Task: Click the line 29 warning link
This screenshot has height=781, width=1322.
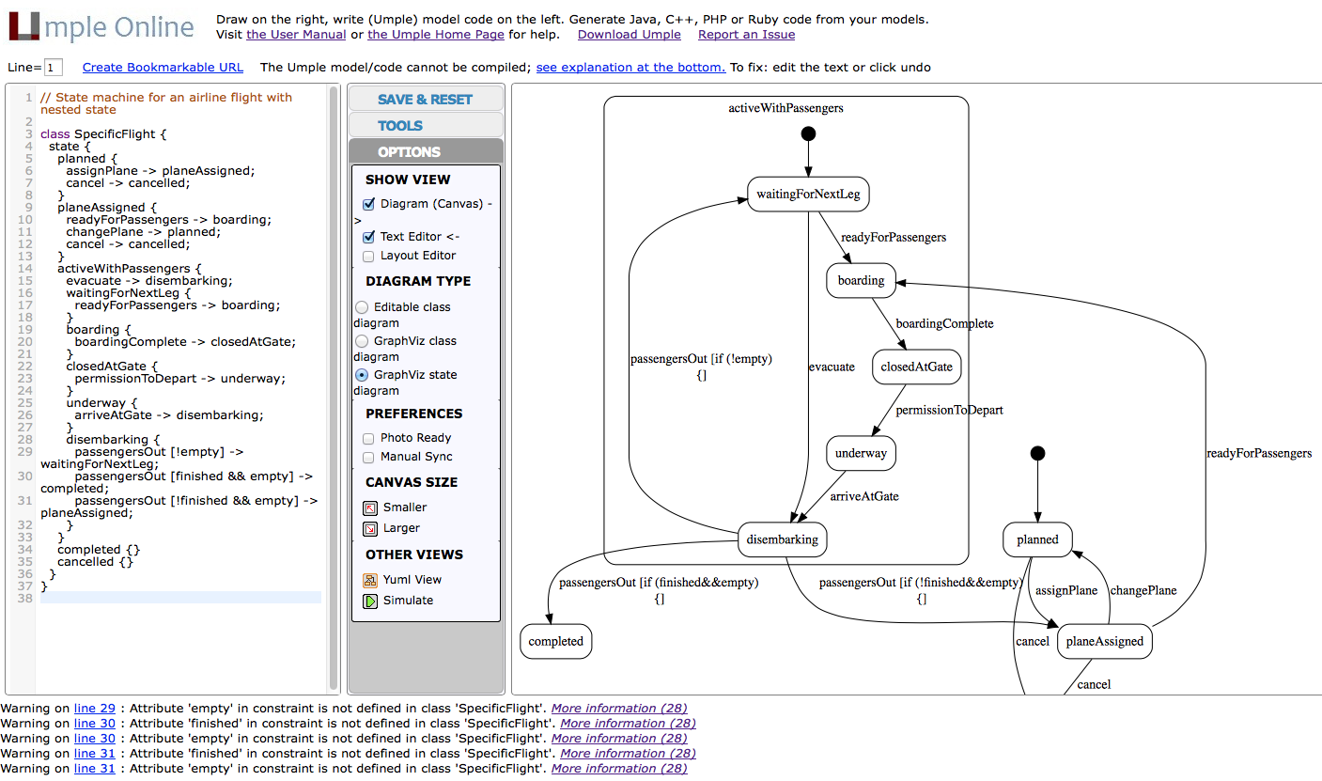Action: pyautogui.click(x=95, y=709)
